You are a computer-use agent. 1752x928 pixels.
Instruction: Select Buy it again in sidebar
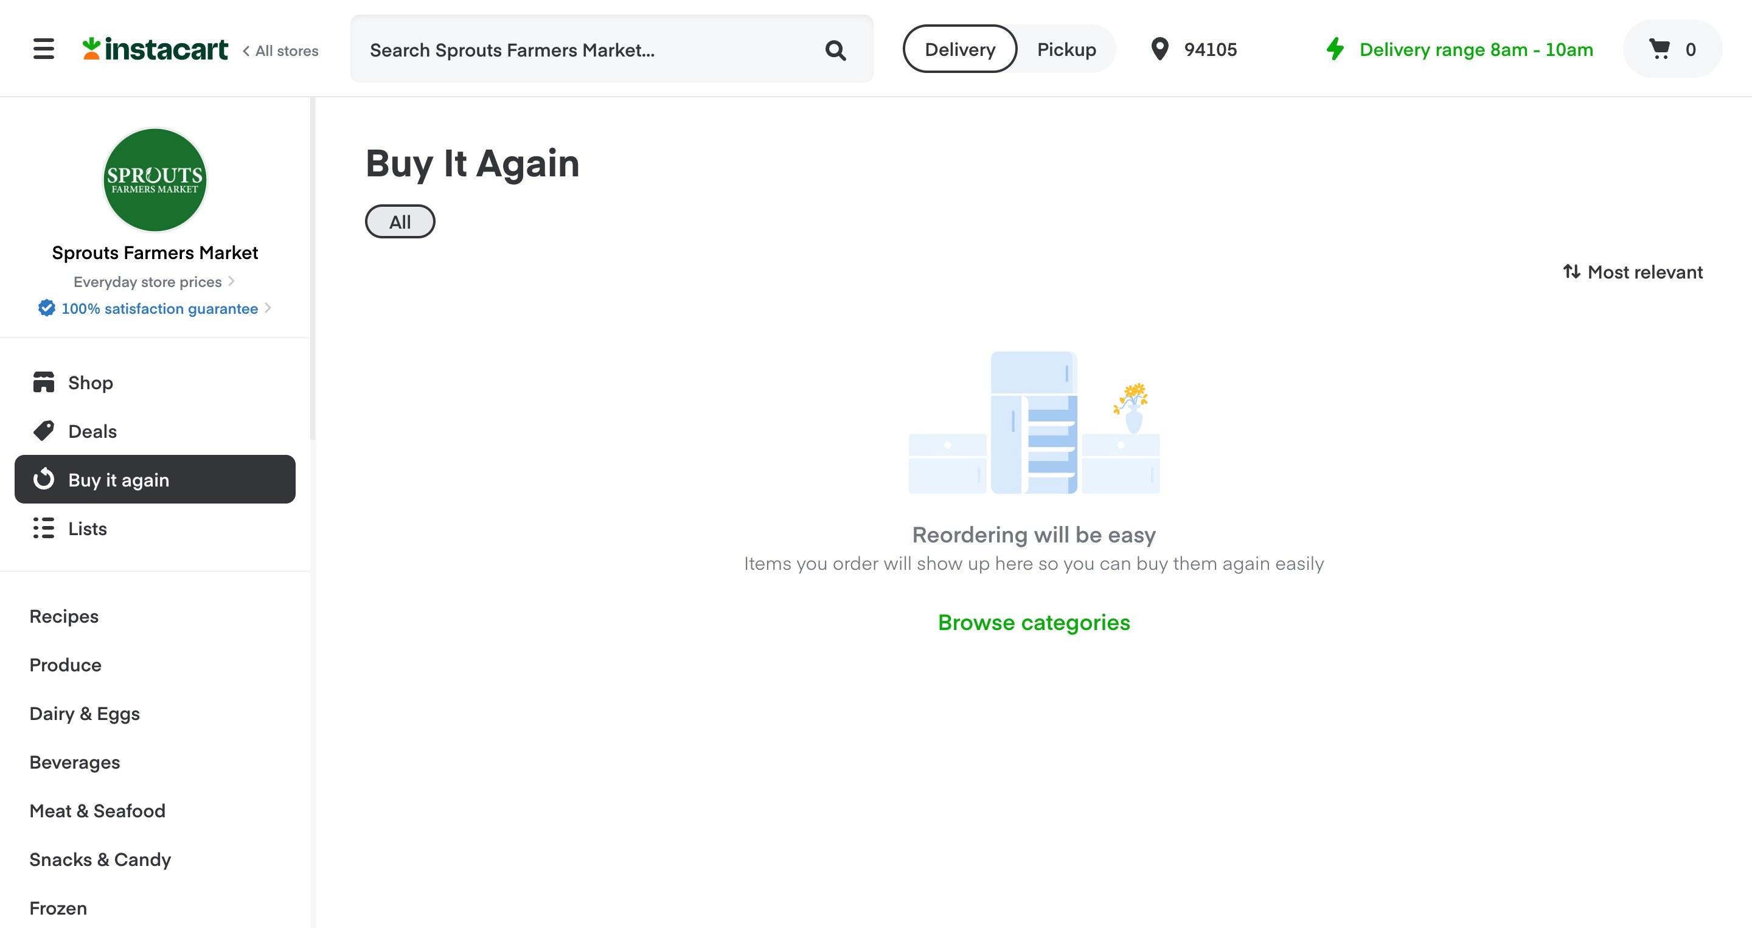click(155, 479)
